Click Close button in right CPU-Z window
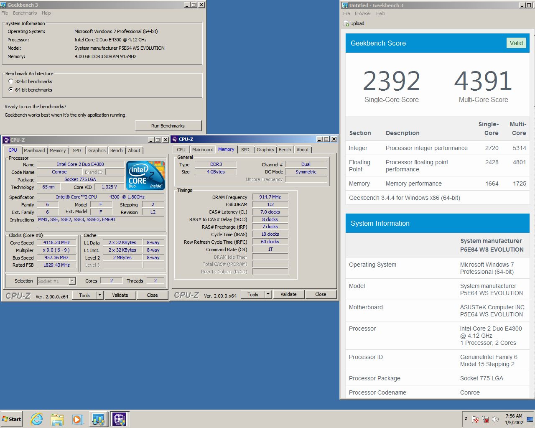535x428 pixels. pyautogui.click(x=321, y=294)
